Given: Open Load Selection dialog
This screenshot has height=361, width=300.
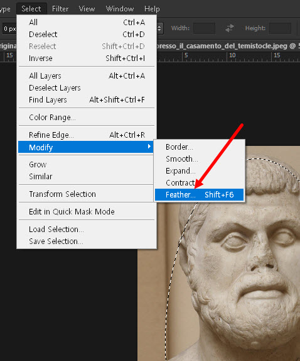Looking at the screenshot, I should pyautogui.click(x=87, y=230).
